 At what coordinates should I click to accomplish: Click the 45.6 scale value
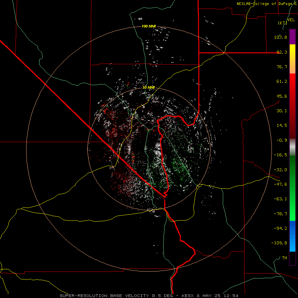282,96
